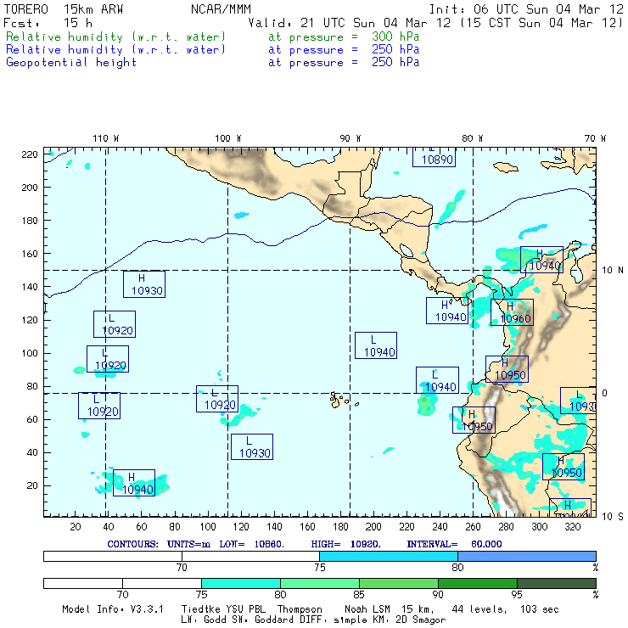
Task: Click the 'HIGH= 10920.' contour value
Action: pyautogui.click(x=345, y=544)
